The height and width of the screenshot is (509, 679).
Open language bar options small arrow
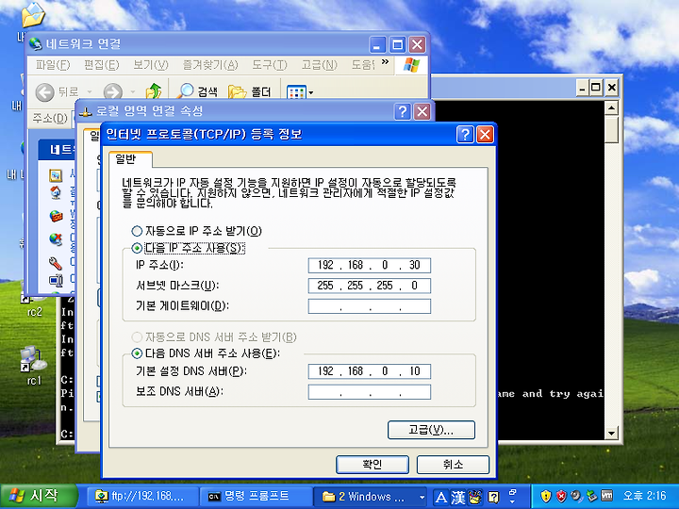[x=513, y=500]
